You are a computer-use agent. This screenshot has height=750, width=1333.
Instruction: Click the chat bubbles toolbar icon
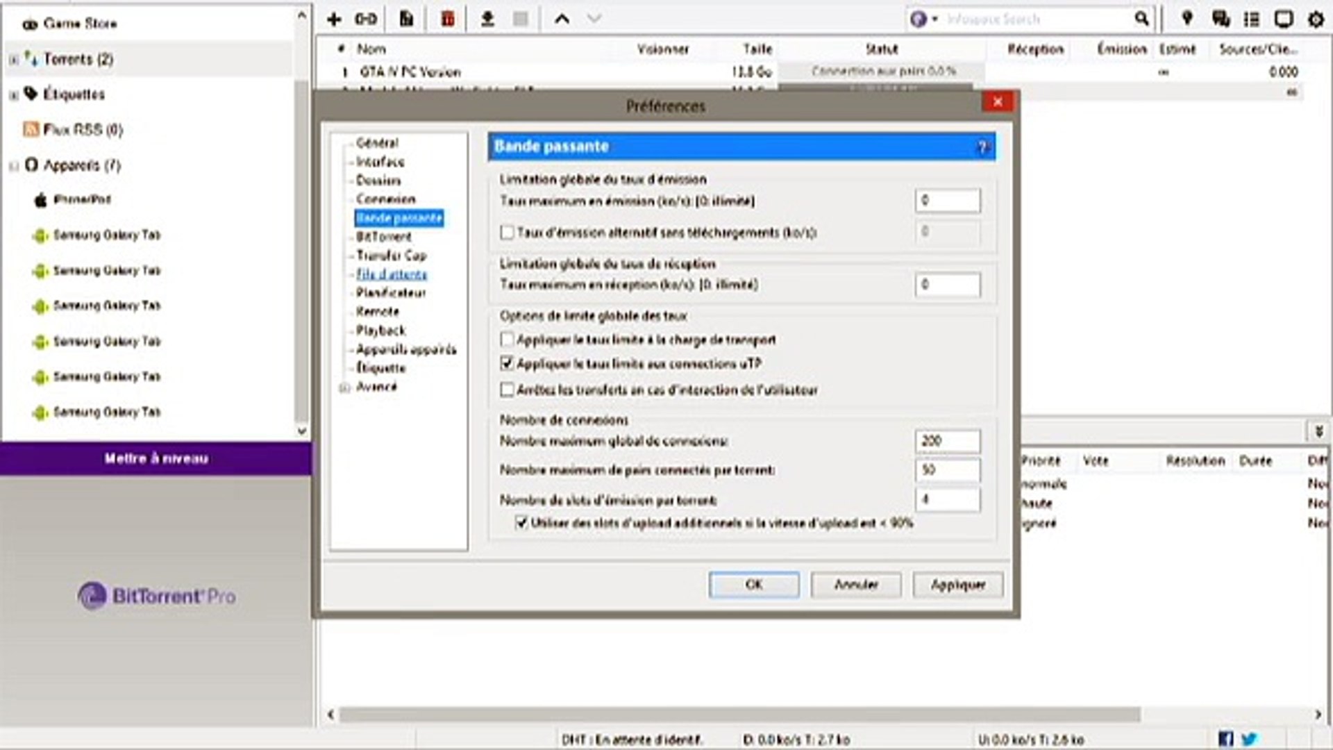click(1221, 19)
